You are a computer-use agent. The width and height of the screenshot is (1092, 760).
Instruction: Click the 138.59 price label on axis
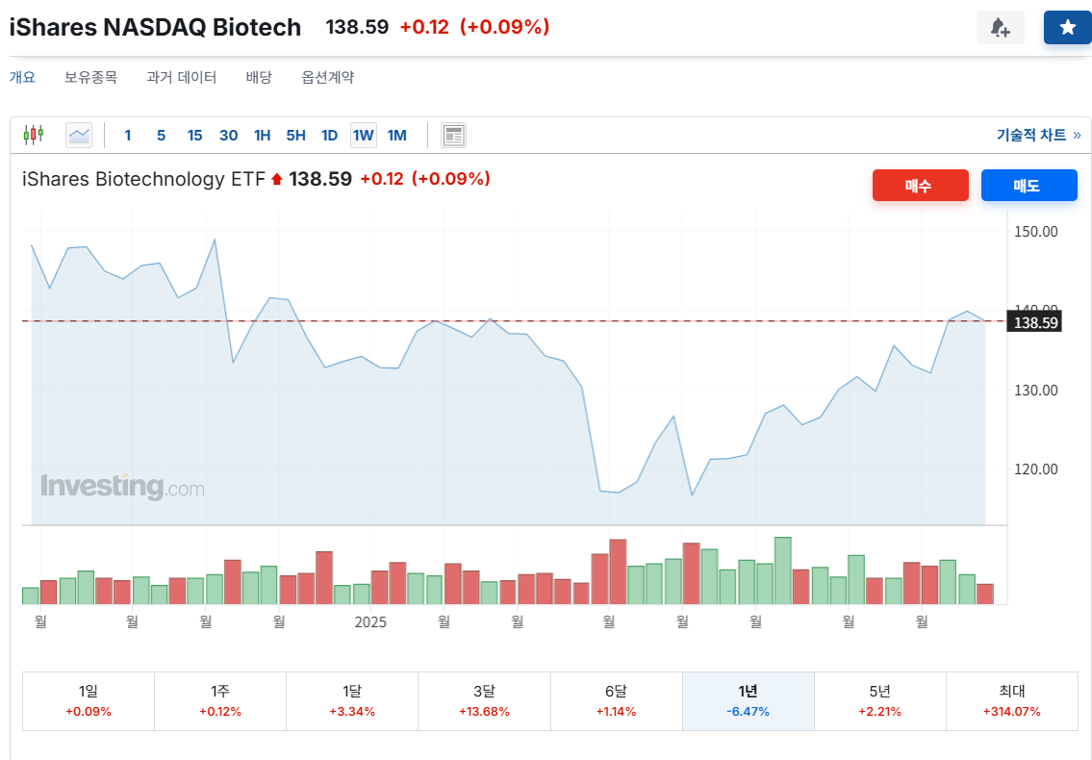pyautogui.click(x=1035, y=322)
